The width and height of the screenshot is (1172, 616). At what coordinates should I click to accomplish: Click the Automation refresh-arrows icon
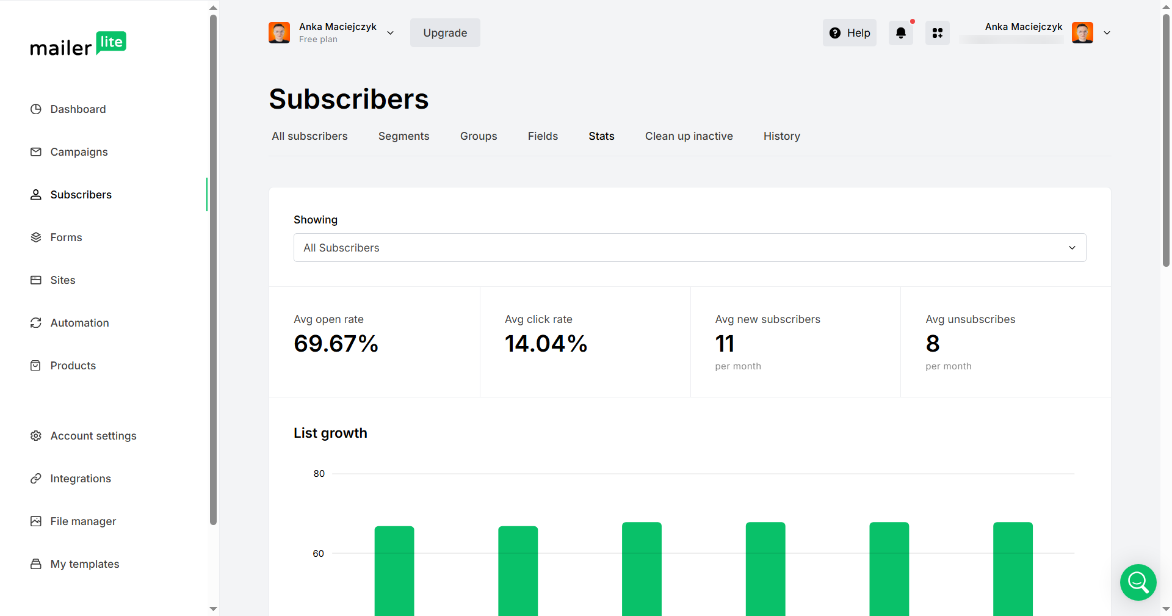(36, 323)
